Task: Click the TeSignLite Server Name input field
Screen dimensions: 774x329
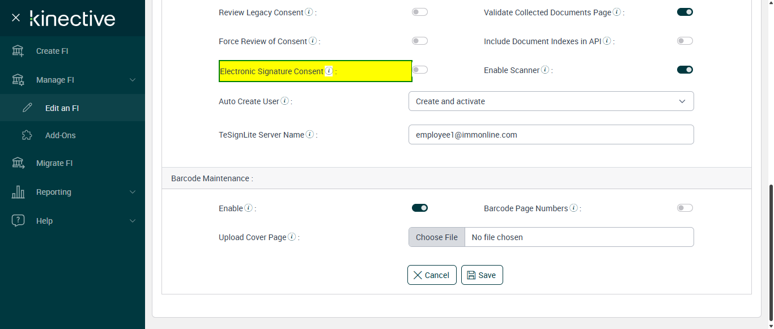Action: [x=551, y=135]
